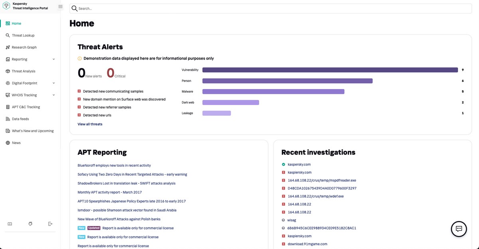
Task: Click the magnifier icon in search bar
Action: coord(74,8)
